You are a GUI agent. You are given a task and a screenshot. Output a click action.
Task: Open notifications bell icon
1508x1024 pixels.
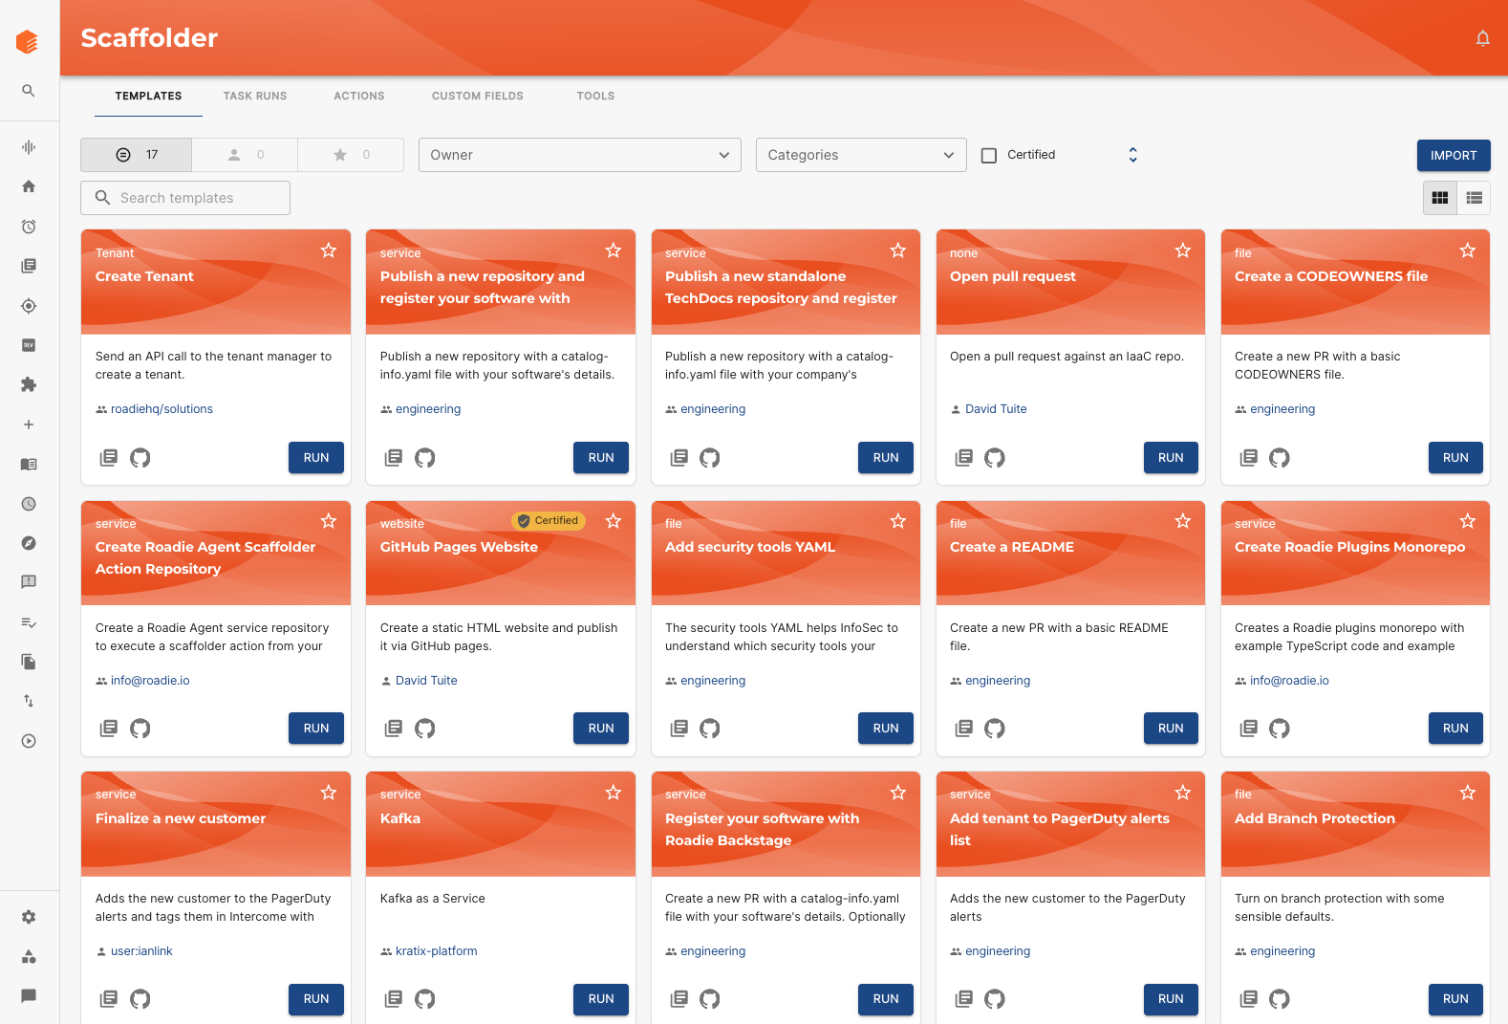pos(1482,38)
